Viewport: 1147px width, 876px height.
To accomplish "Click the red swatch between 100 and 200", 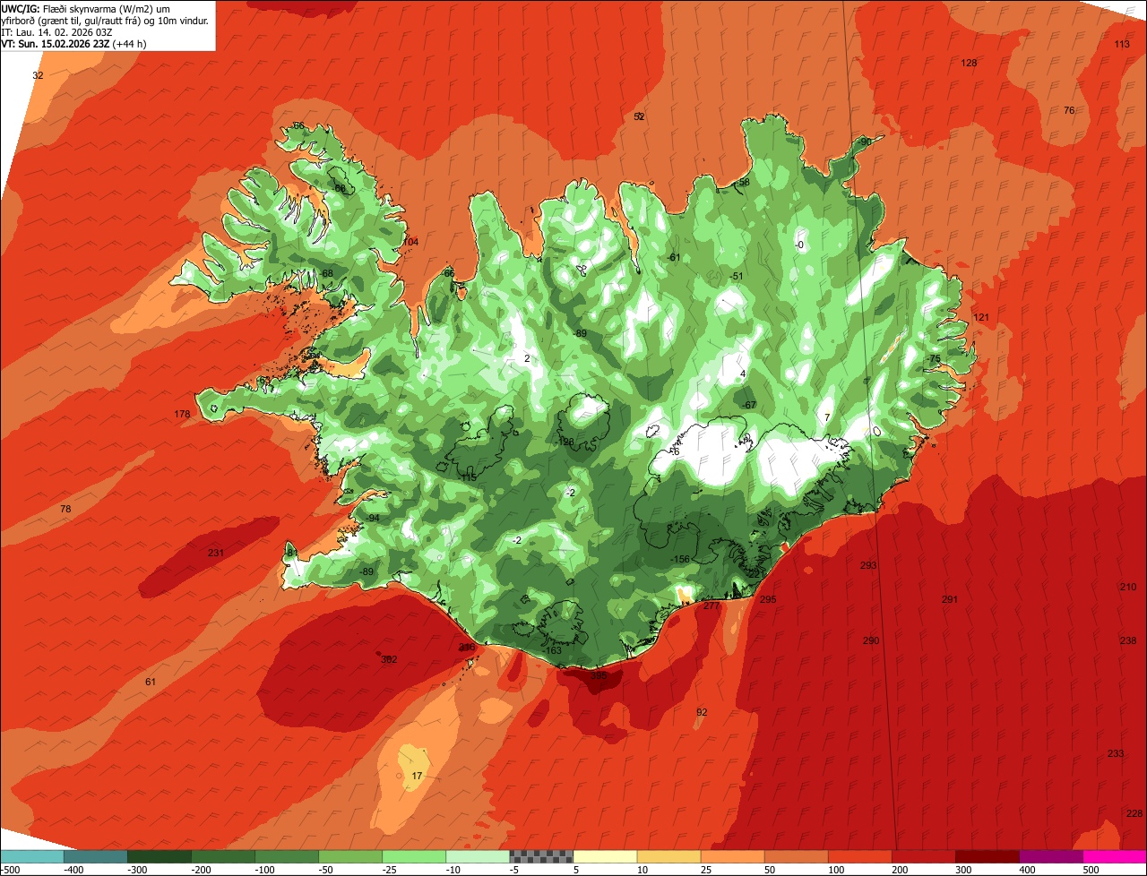I will pos(860,856).
